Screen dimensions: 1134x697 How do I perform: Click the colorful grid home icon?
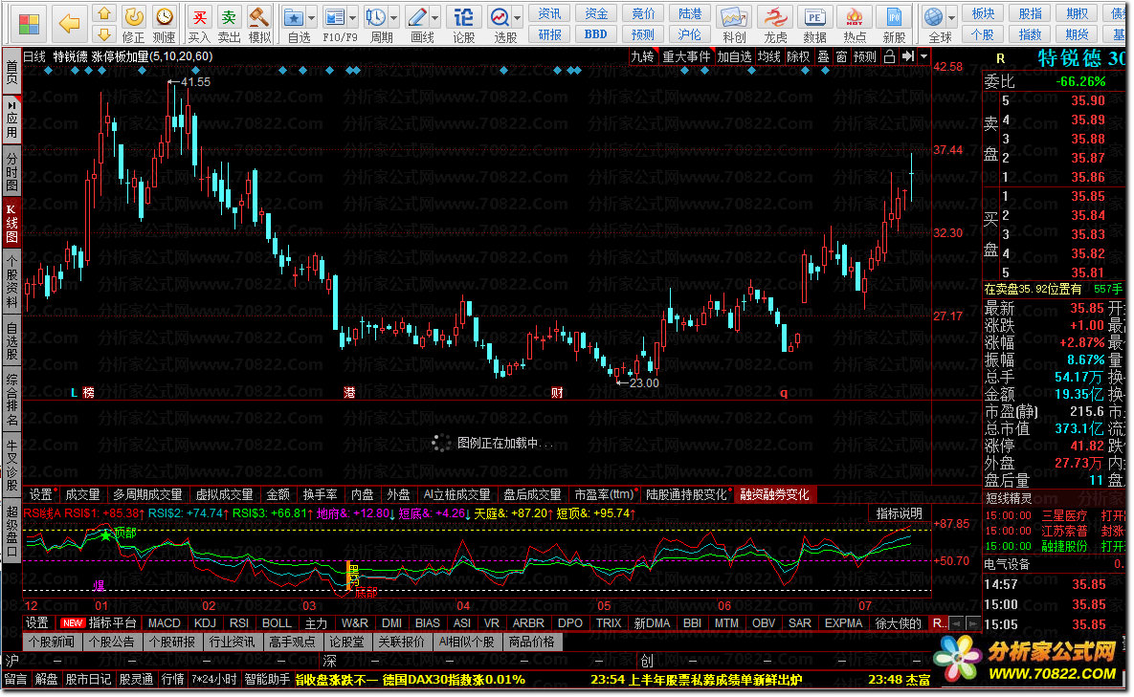click(29, 23)
